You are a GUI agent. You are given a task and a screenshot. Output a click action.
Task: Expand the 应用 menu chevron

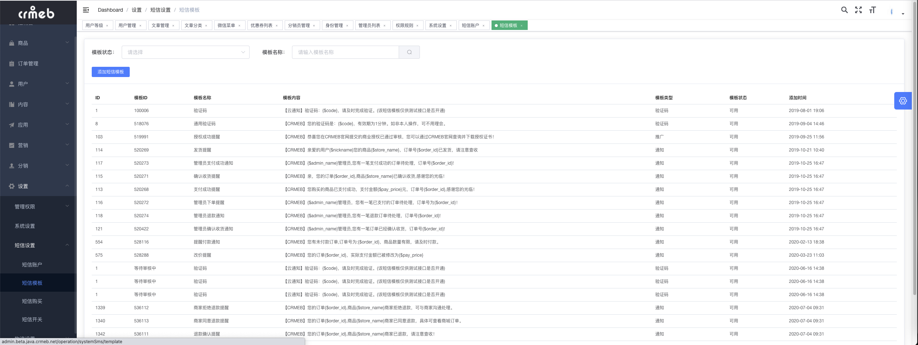(67, 124)
